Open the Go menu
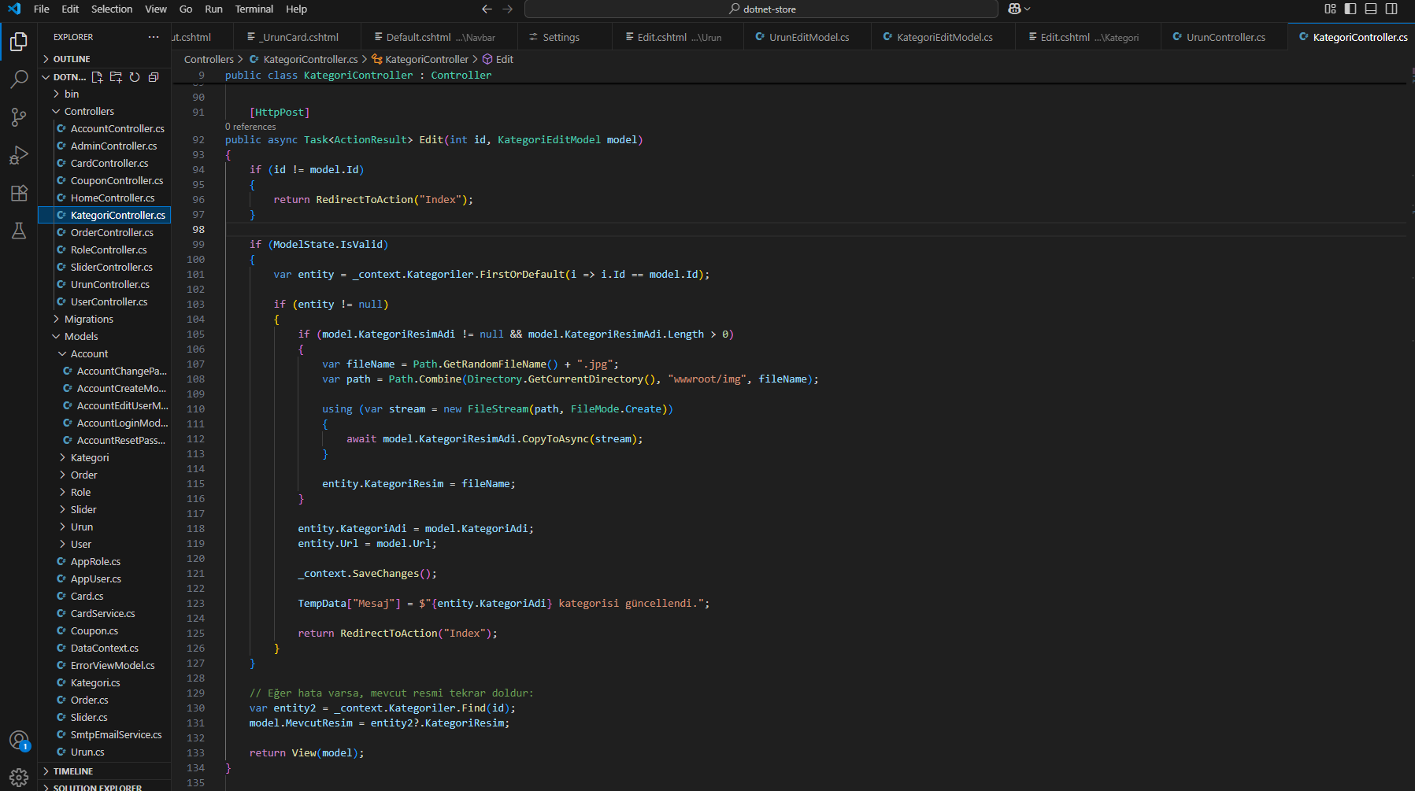Screen dimensions: 1415x791 (x=186, y=9)
